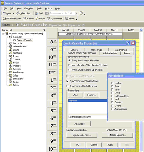Open the Customized Permissions combo box
Viewport: 144px width, 152px height.
(x=87, y=117)
